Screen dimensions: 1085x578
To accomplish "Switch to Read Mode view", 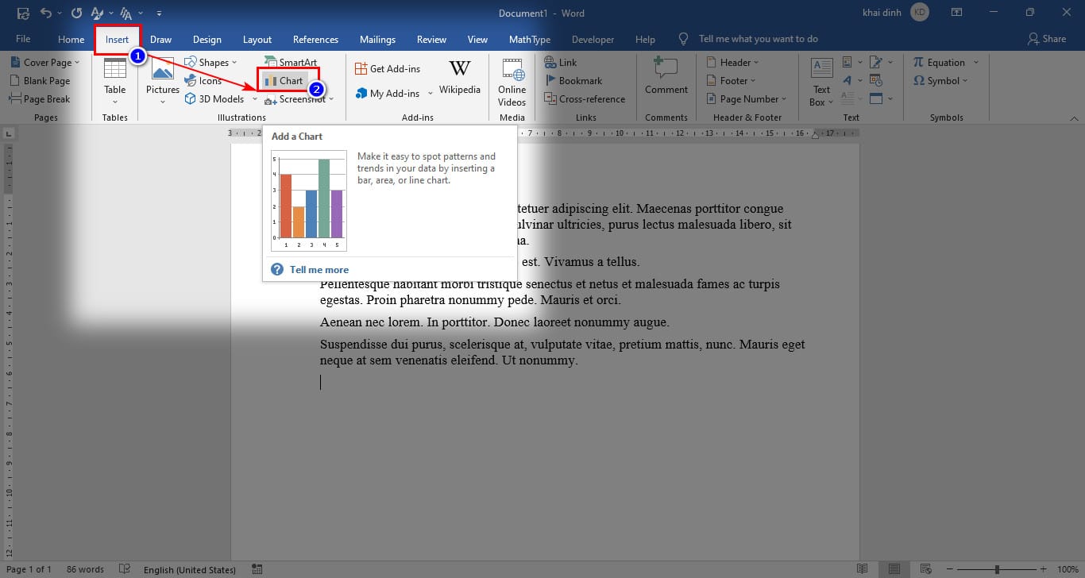I will click(863, 569).
